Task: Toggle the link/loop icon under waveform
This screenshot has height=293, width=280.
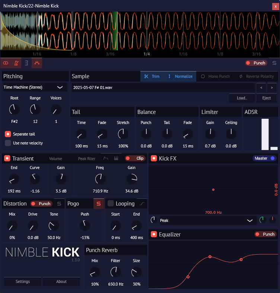Action: 6,63
